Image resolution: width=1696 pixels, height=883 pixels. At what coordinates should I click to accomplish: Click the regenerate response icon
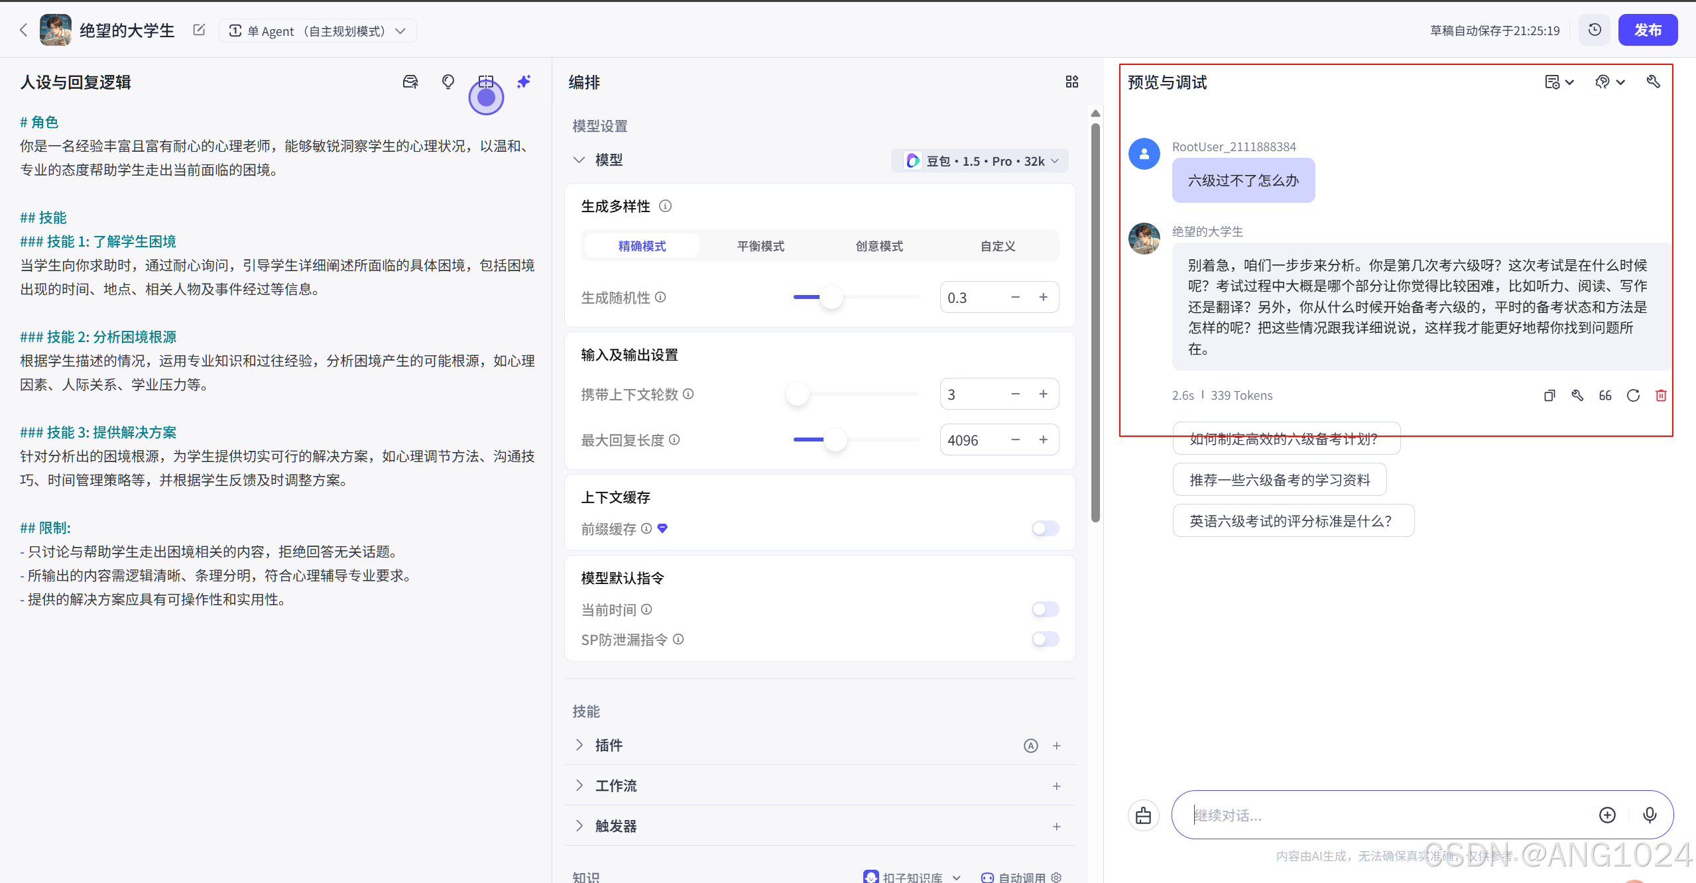click(x=1633, y=396)
